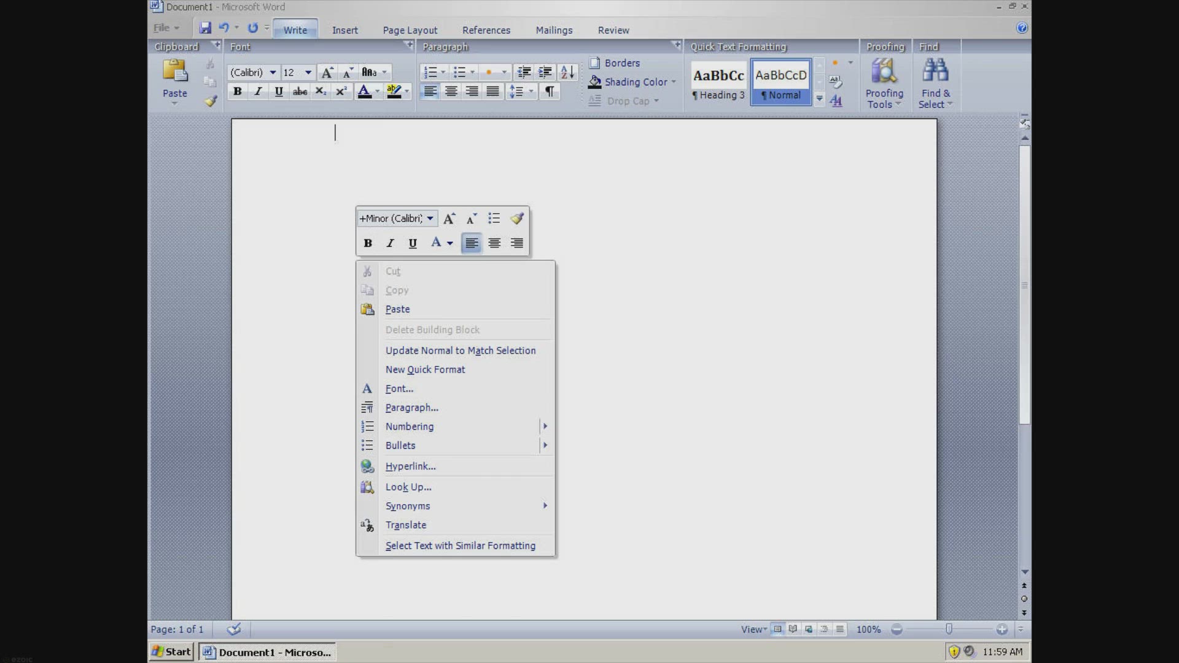The width and height of the screenshot is (1179, 663).
Task: Choose Font... from the context menu
Action: click(x=456, y=389)
